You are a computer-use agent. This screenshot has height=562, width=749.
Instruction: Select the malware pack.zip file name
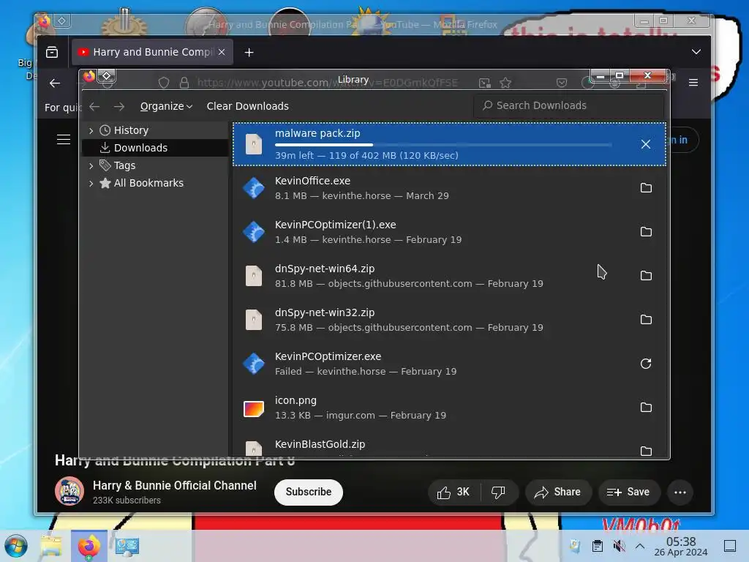(317, 133)
